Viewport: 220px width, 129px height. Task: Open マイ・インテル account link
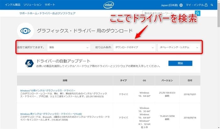pyautogui.click(x=195, y=5)
